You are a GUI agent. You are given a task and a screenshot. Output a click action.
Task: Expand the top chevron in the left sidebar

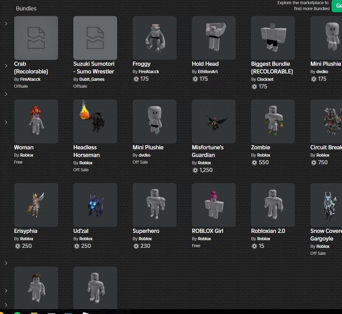pos(6,24)
